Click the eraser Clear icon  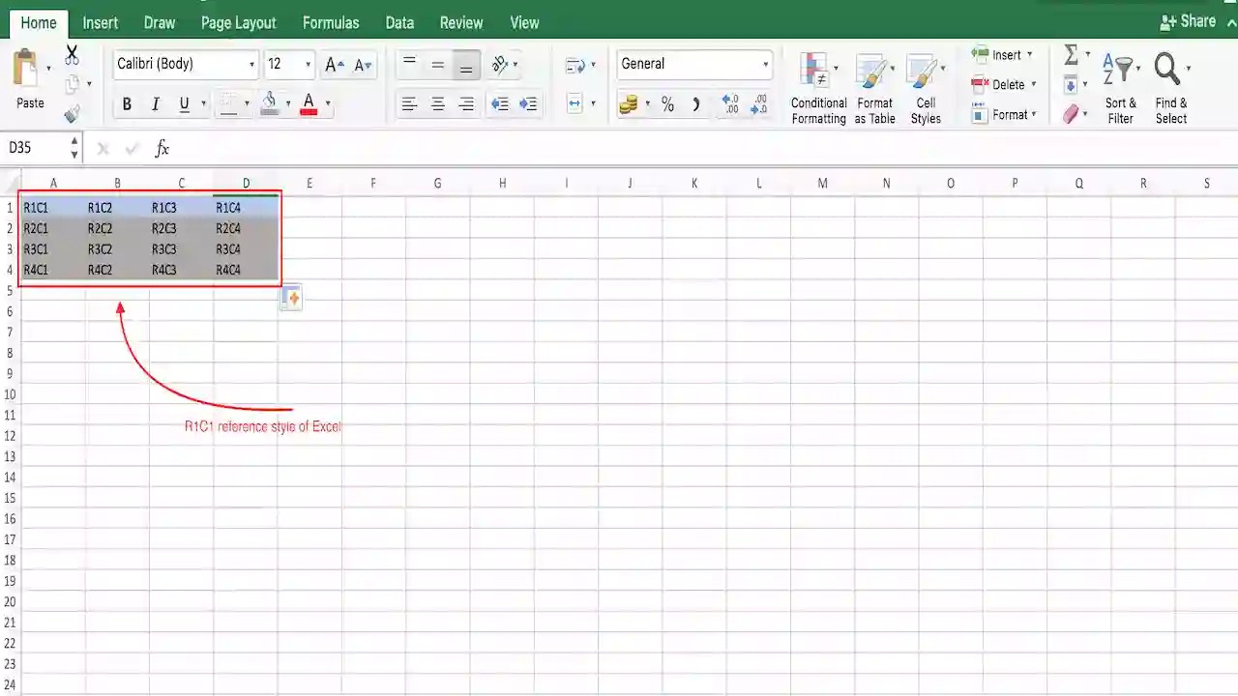[1073, 114]
